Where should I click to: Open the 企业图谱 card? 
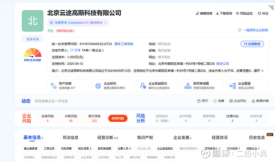coord(246,86)
